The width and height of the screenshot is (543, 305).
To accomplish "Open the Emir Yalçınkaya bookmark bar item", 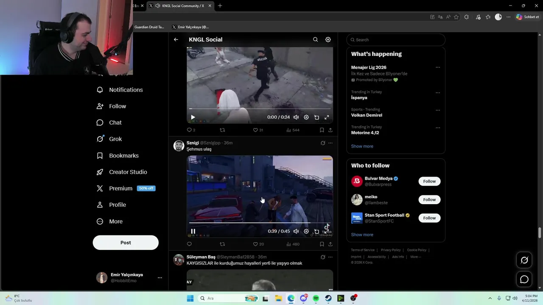I will 190,27.
